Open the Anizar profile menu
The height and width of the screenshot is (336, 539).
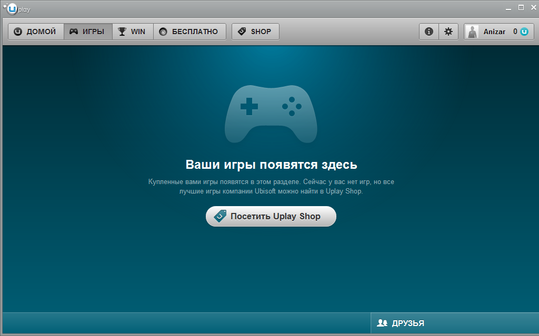point(499,32)
